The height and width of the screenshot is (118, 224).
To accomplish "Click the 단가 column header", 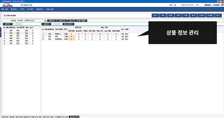I will (x=66, y=29).
